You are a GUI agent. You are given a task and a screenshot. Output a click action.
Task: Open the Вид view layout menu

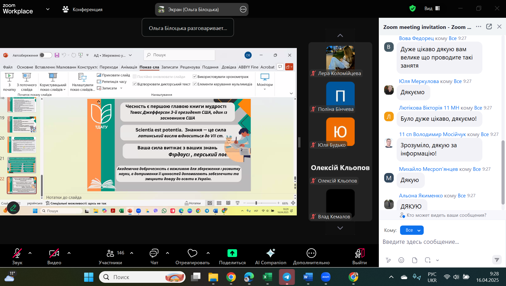(x=432, y=8)
